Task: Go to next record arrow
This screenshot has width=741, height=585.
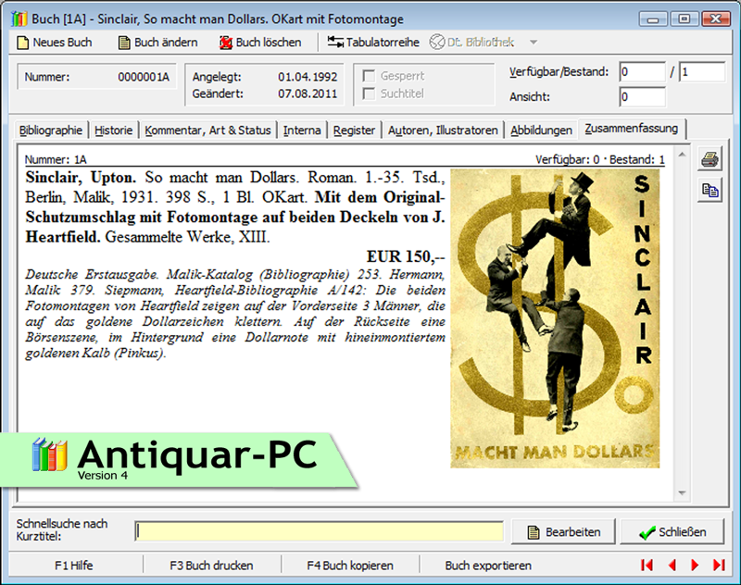Action: (x=695, y=565)
